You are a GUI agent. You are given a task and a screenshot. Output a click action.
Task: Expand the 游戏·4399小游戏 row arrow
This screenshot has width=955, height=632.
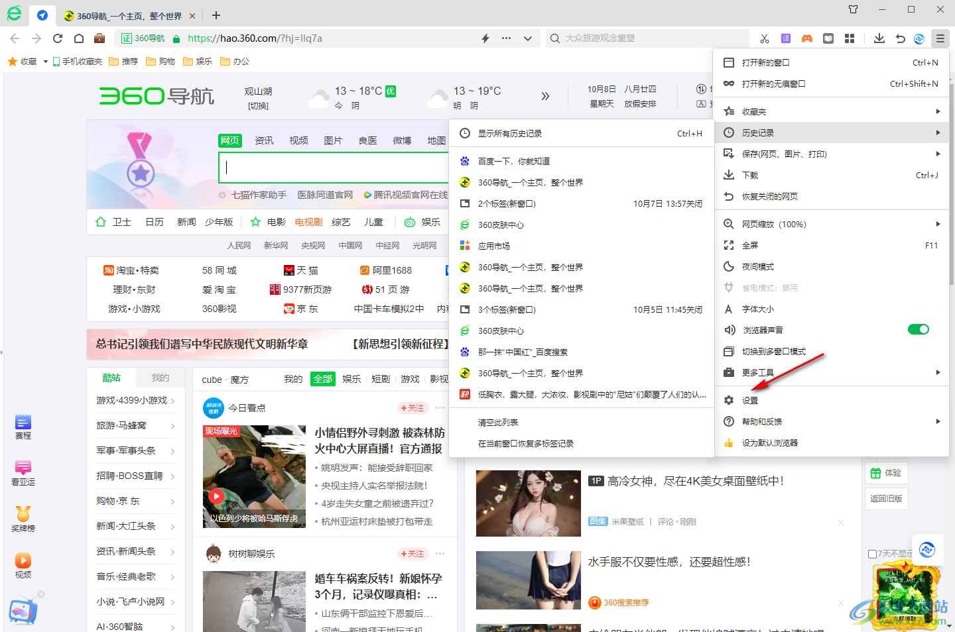(172, 401)
